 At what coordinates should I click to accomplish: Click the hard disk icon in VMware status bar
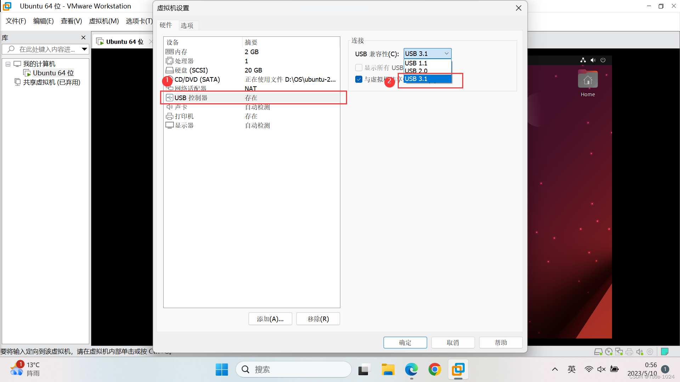(x=598, y=352)
